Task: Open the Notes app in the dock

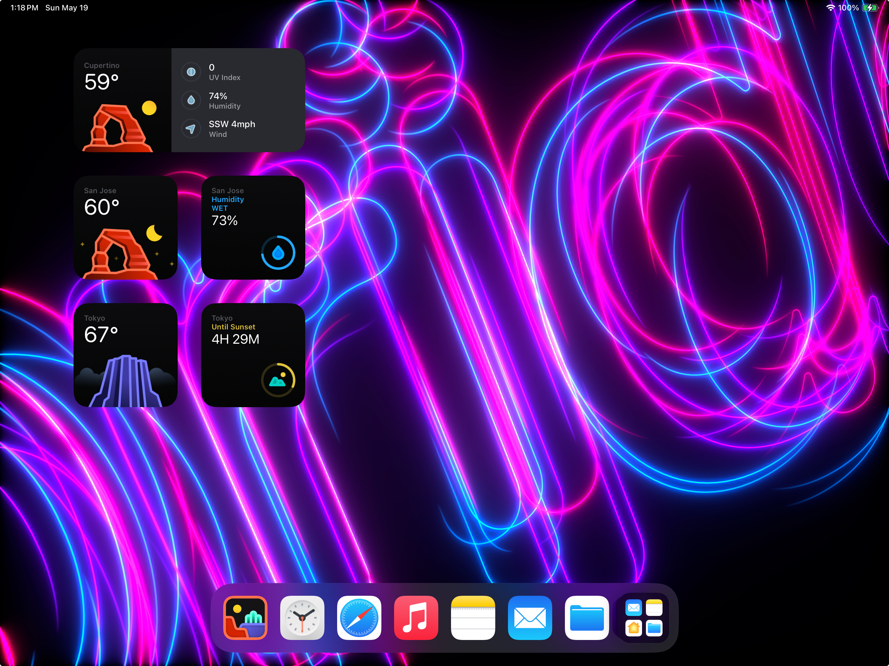Action: coord(473,618)
